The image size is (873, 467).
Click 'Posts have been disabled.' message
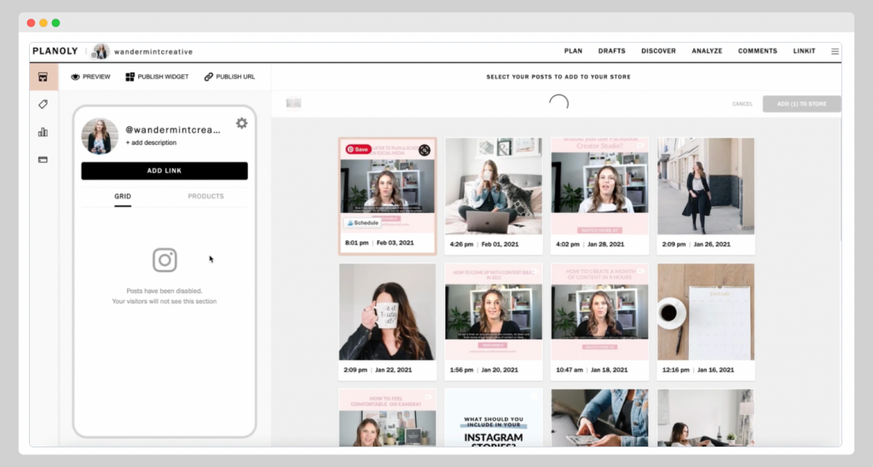165,291
